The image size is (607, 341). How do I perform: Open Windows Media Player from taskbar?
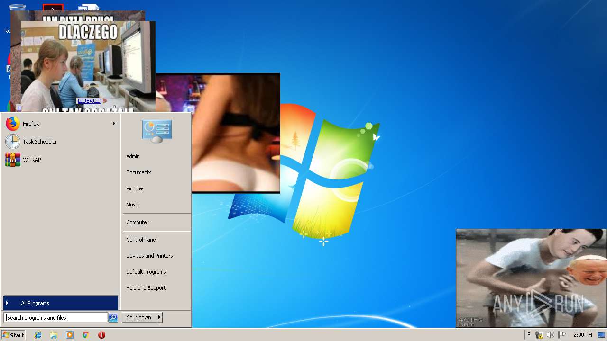[70, 335]
